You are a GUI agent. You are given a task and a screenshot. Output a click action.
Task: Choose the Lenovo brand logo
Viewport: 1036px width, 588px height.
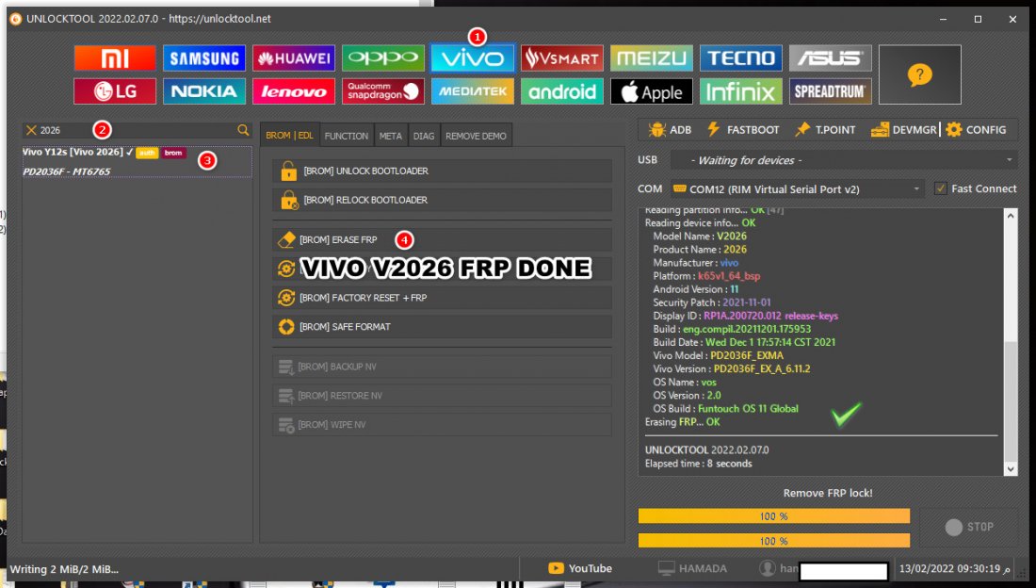(x=294, y=91)
